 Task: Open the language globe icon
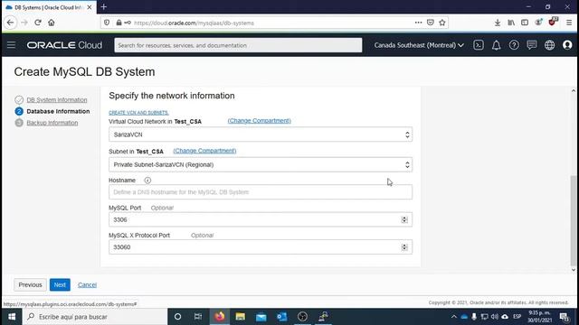549,45
